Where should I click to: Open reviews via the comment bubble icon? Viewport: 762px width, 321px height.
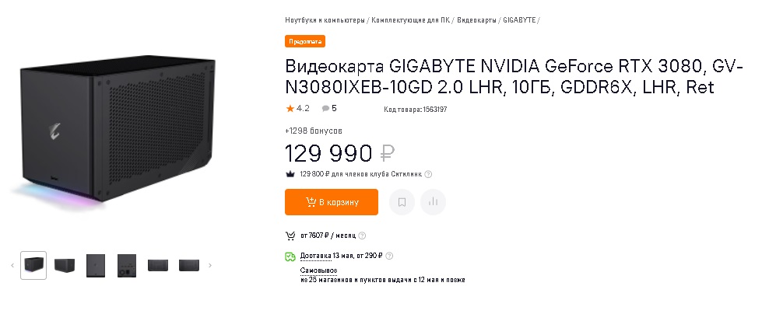click(325, 109)
